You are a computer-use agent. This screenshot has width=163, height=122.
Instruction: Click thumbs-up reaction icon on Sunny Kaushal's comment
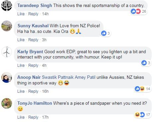[x=104, y=33]
